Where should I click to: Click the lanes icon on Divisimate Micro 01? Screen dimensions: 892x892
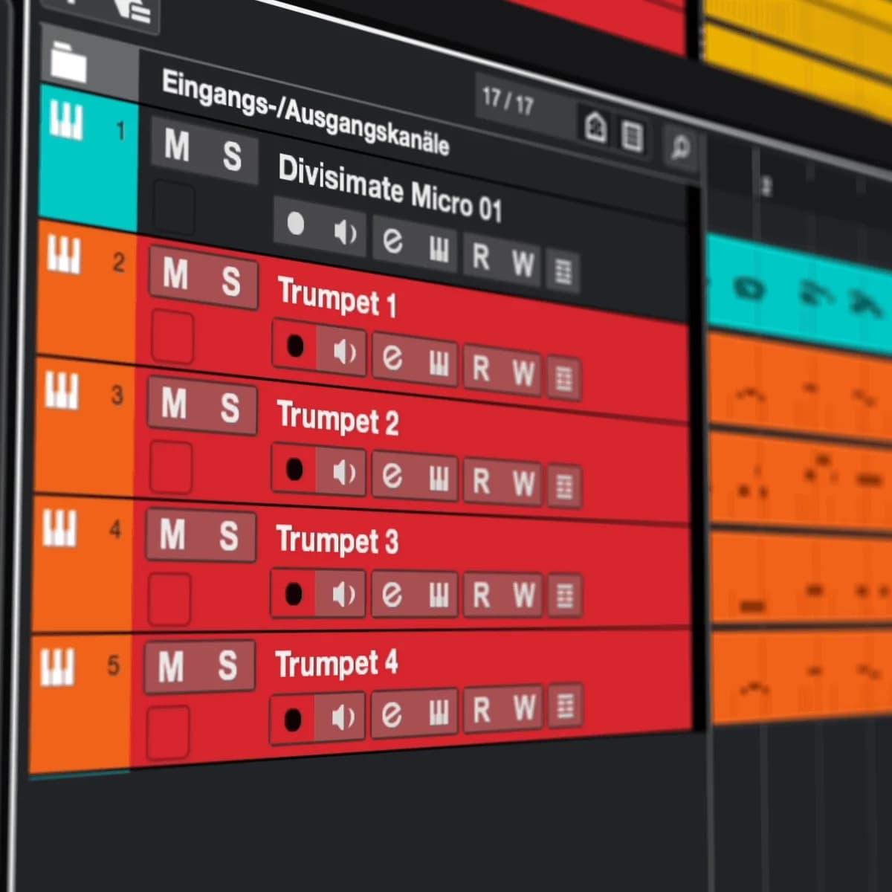click(x=563, y=270)
